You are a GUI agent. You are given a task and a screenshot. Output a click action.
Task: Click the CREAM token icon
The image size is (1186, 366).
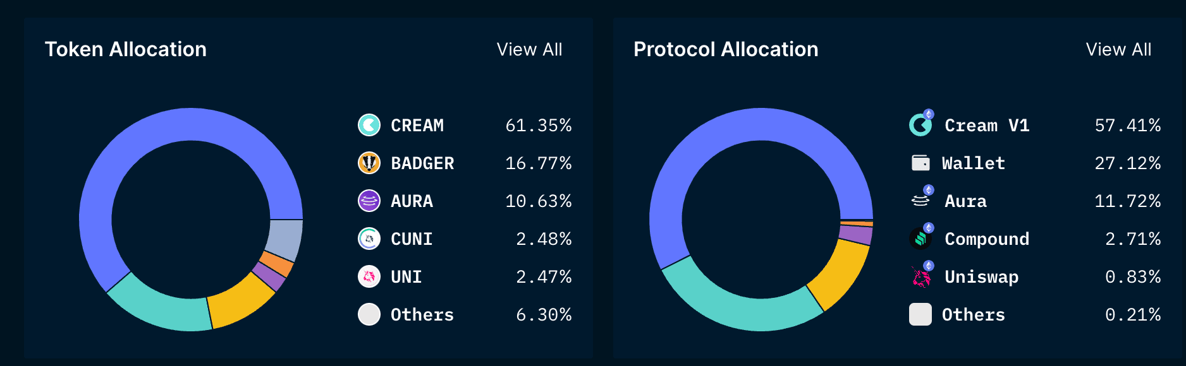click(369, 126)
